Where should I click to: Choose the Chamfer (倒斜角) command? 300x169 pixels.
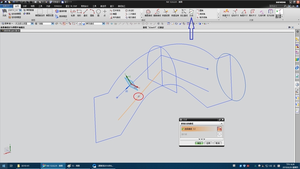(x=201, y=14)
